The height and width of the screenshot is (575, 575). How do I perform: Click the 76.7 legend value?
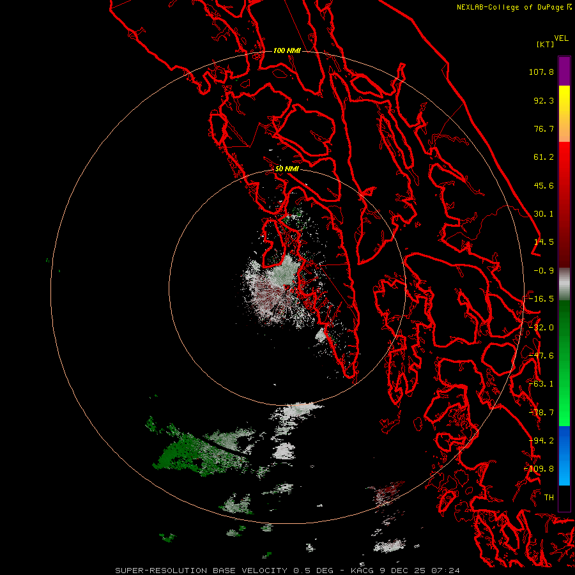pyautogui.click(x=544, y=128)
